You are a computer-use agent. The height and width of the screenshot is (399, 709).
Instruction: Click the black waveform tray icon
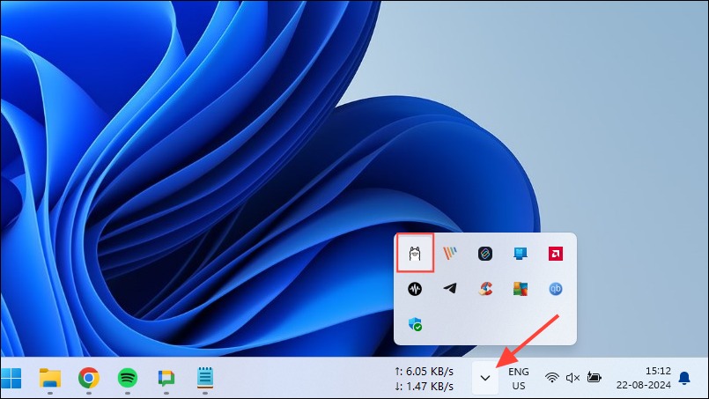click(415, 289)
